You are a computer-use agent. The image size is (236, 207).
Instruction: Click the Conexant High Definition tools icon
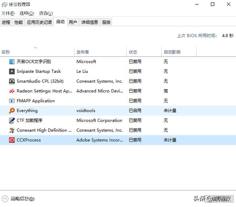click(12, 130)
